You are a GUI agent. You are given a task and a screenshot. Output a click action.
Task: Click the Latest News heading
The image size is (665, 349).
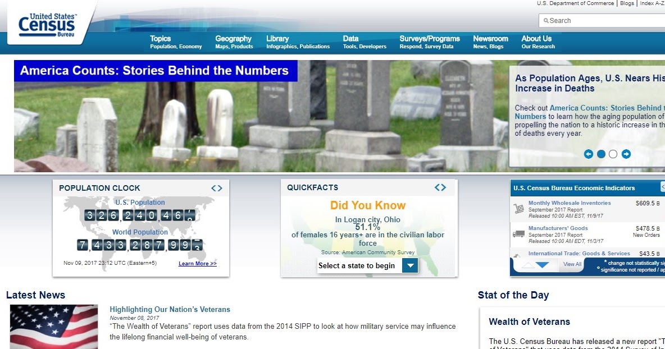(35, 295)
